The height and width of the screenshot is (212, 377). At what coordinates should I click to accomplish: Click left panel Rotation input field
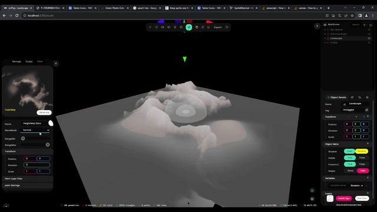coord(37,165)
